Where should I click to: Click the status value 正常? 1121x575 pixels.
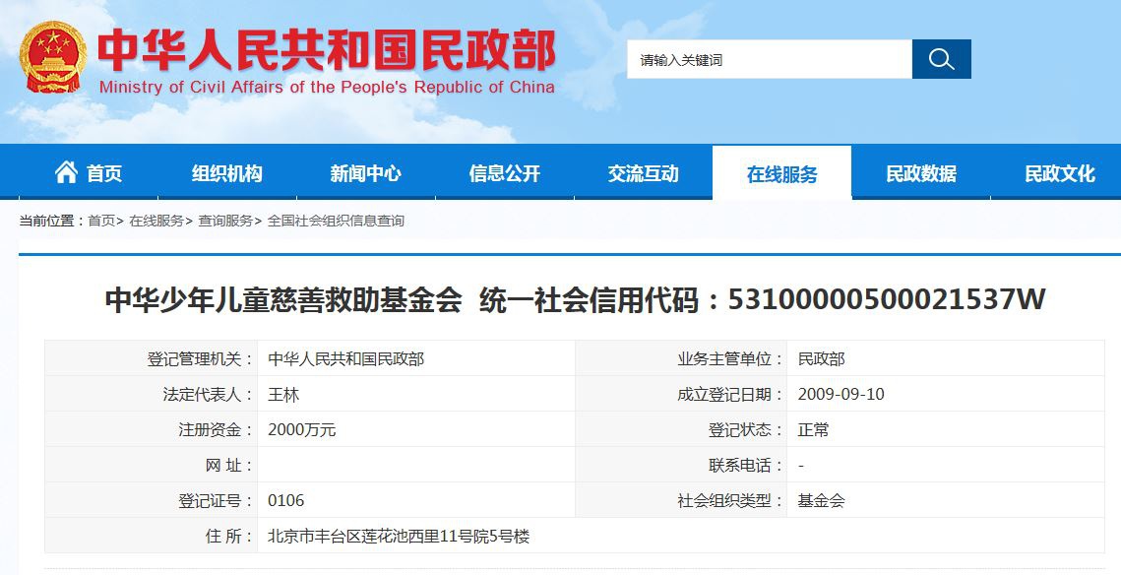pos(814,430)
